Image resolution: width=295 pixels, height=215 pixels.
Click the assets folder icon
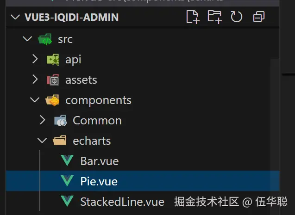click(x=53, y=80)
